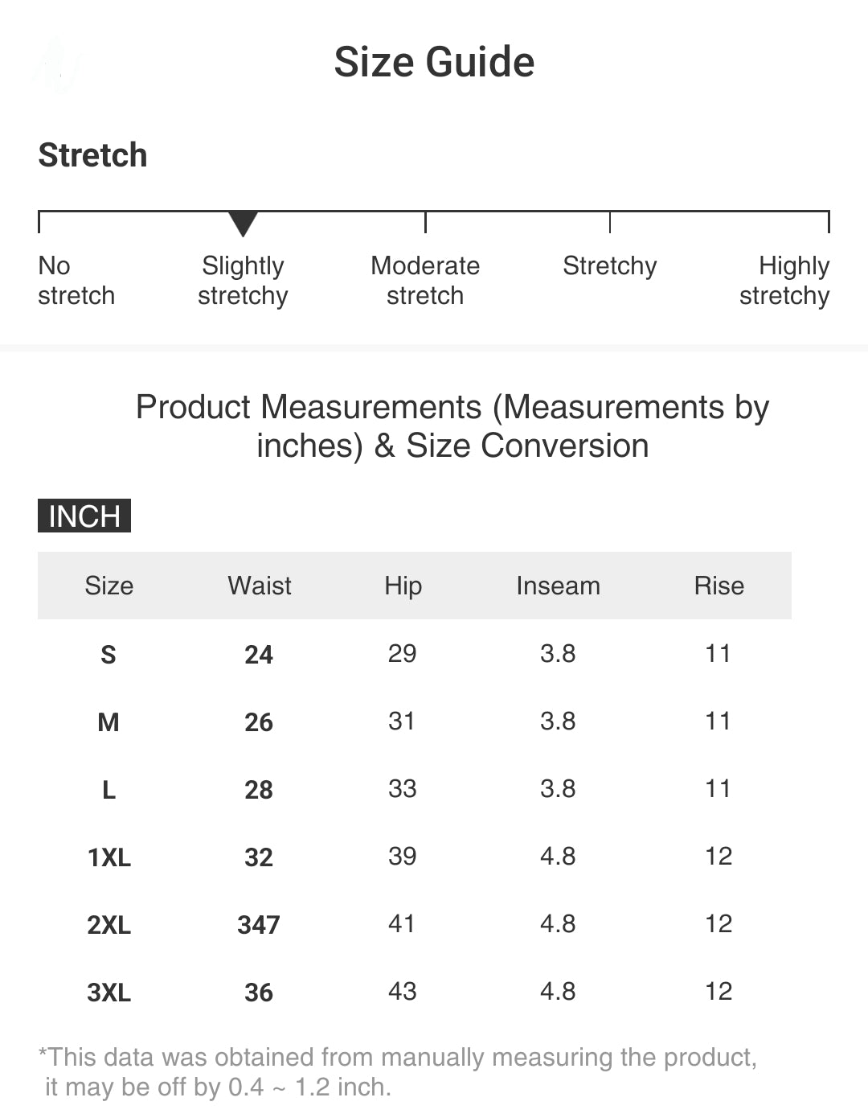The image size is (868, 1118).
Task: Click the hip value 39 in 1XL row
Action: pos(402,856)
